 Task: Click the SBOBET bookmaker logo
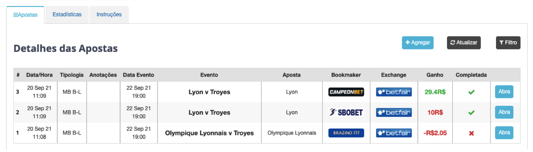(346, 113)
